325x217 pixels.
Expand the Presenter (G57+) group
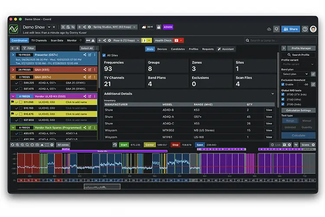click(x=13, y=55)
